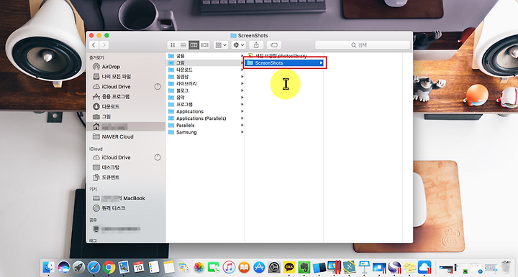The width and height of the screenshot is (518, 277).
Task: Click sync progress circle beside 즐겨찾기 iCloud Drive
Action: (158, 87)
